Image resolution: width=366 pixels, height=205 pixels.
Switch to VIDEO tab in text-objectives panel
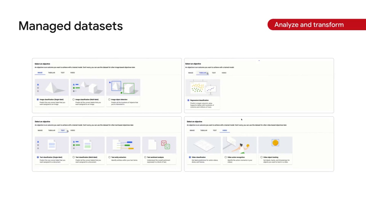click(73, 130)
